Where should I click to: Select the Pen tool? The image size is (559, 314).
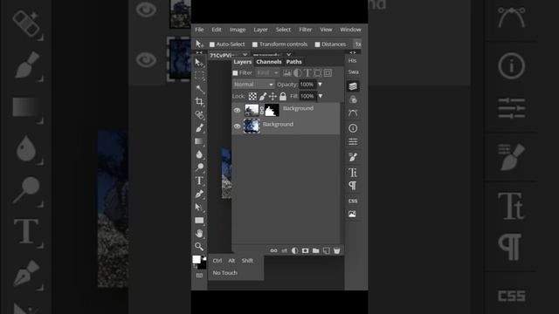[199, 194]
